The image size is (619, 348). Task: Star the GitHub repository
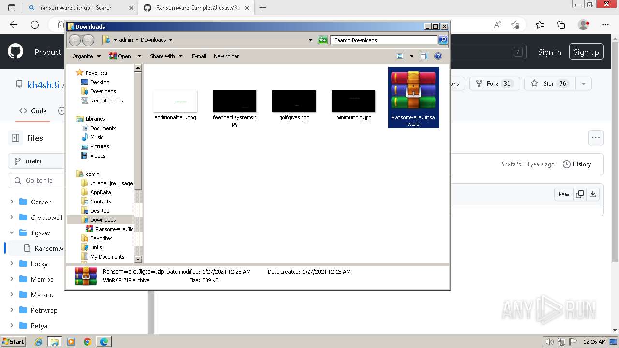549,84
